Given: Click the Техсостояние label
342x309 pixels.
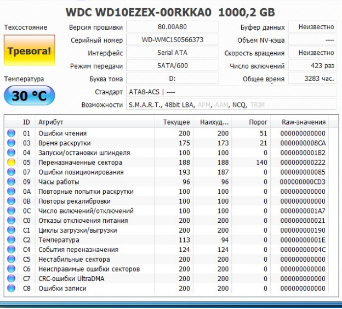Looking at the screenshot, I should pos(26,27).
